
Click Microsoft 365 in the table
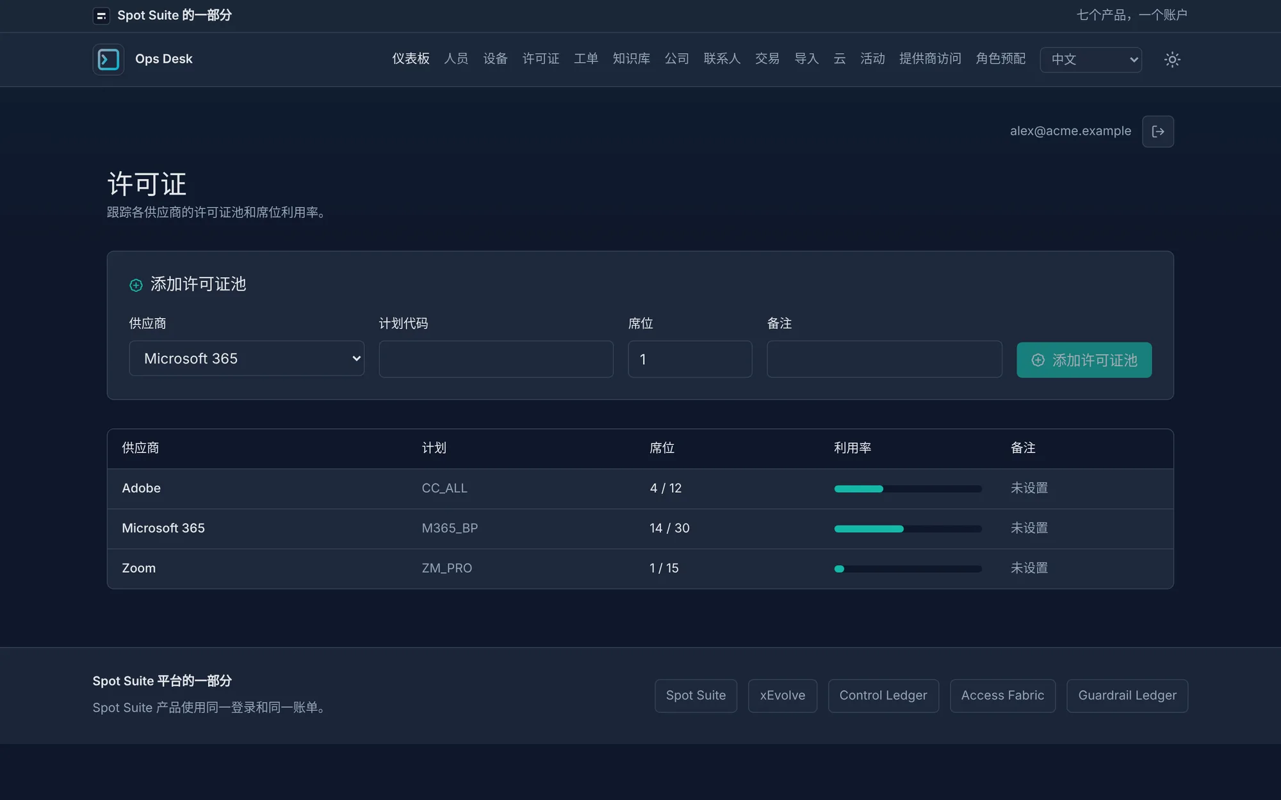[163, 528]
